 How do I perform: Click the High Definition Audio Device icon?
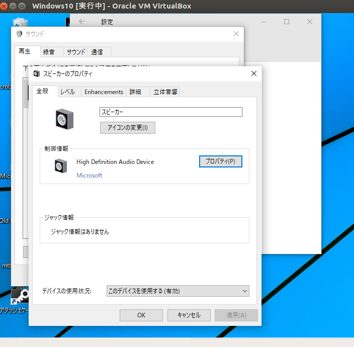pos(61,166)
